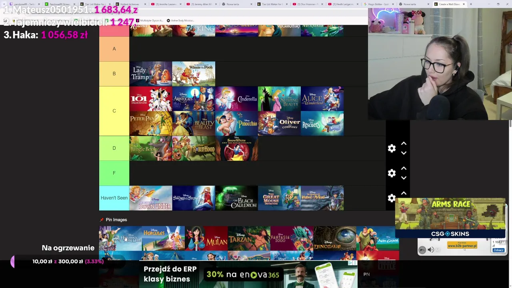The height and width of the screenshot is (288, 512).
Task: Pick the Hunchback of Notre Dame image
Action: pyautogui.click(x=120, y=238)
